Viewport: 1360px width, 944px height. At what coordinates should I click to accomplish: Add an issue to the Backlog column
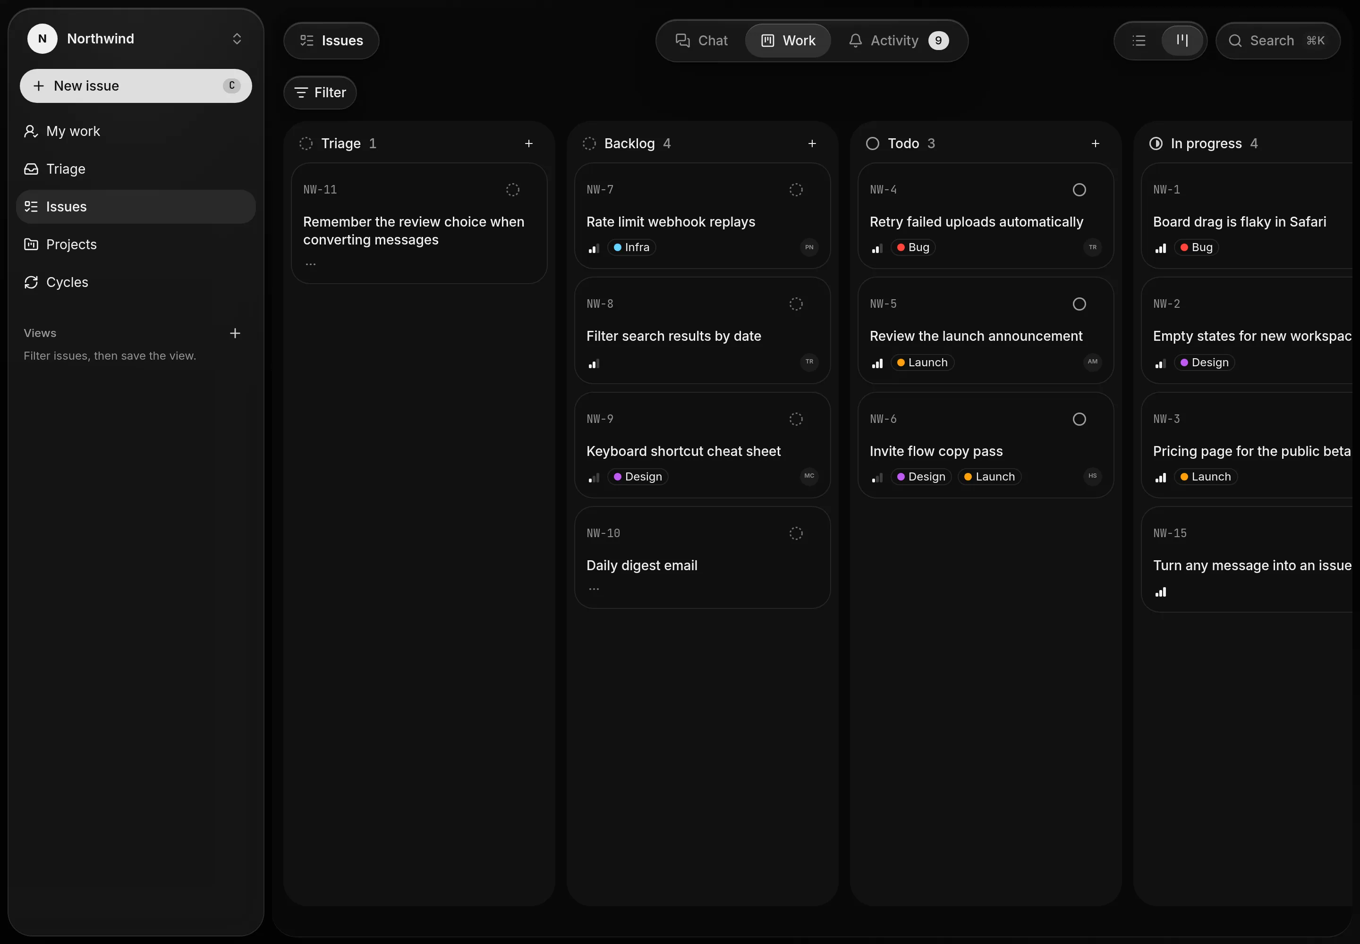tap(812, 143)
